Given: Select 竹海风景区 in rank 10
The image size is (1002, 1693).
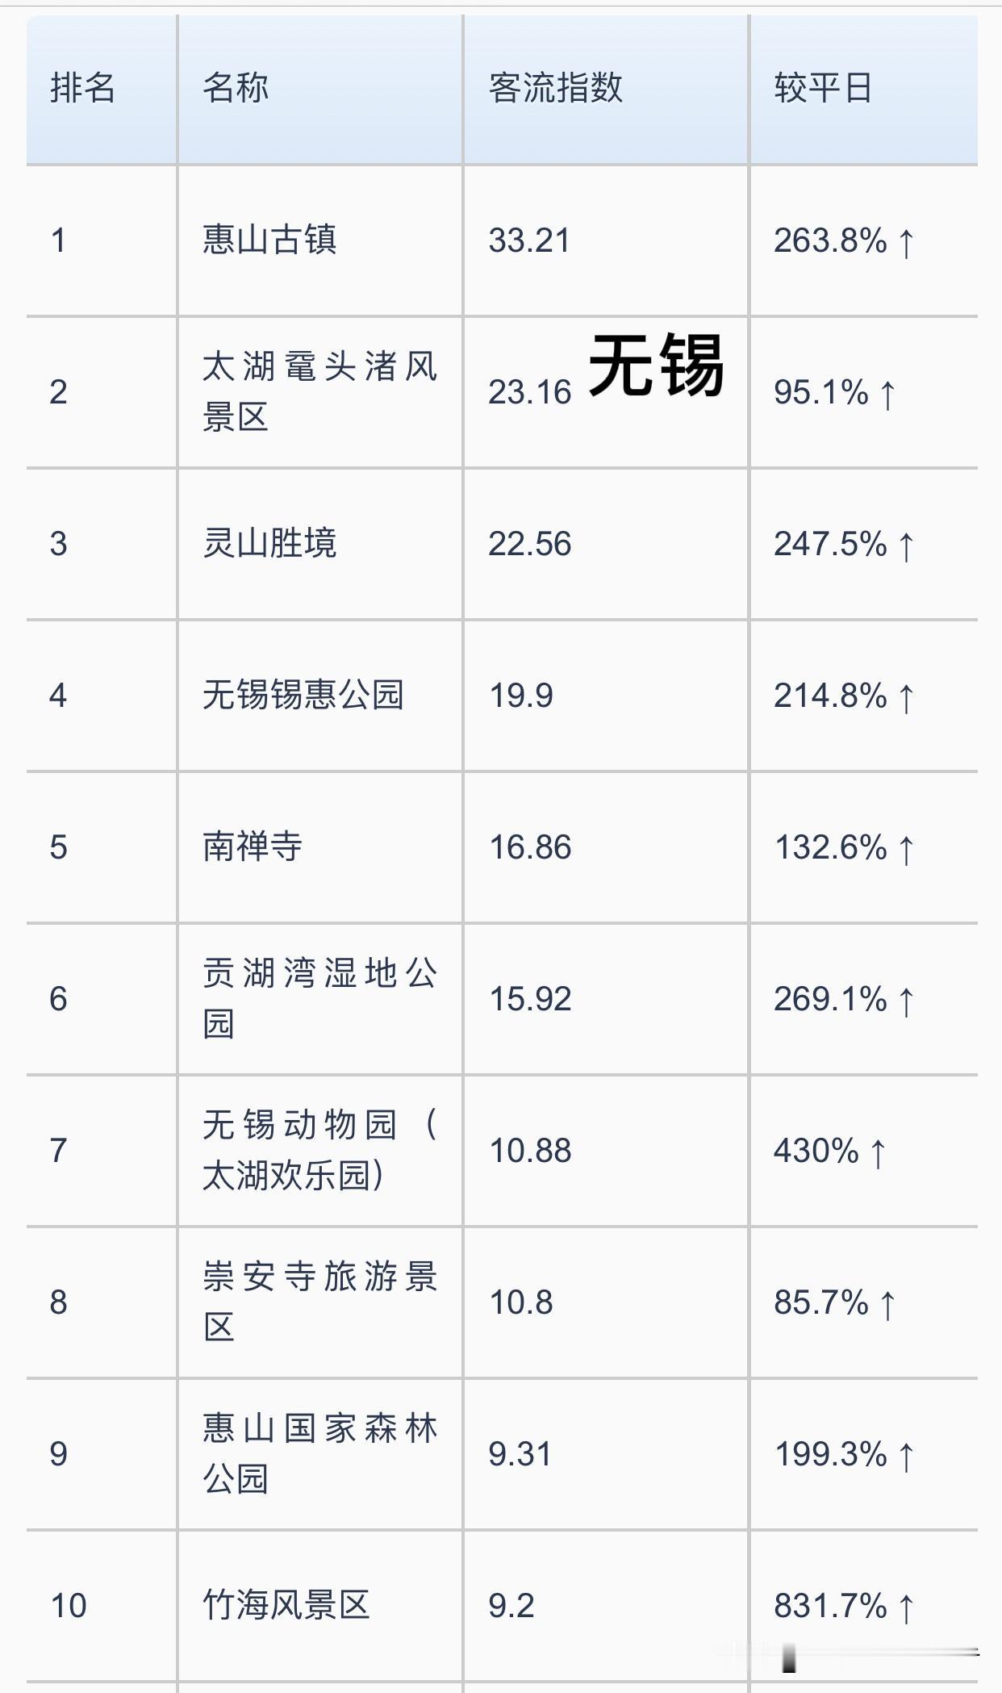Looking at the screenshot, I should pyautogui.click(x=286, y=1605).
